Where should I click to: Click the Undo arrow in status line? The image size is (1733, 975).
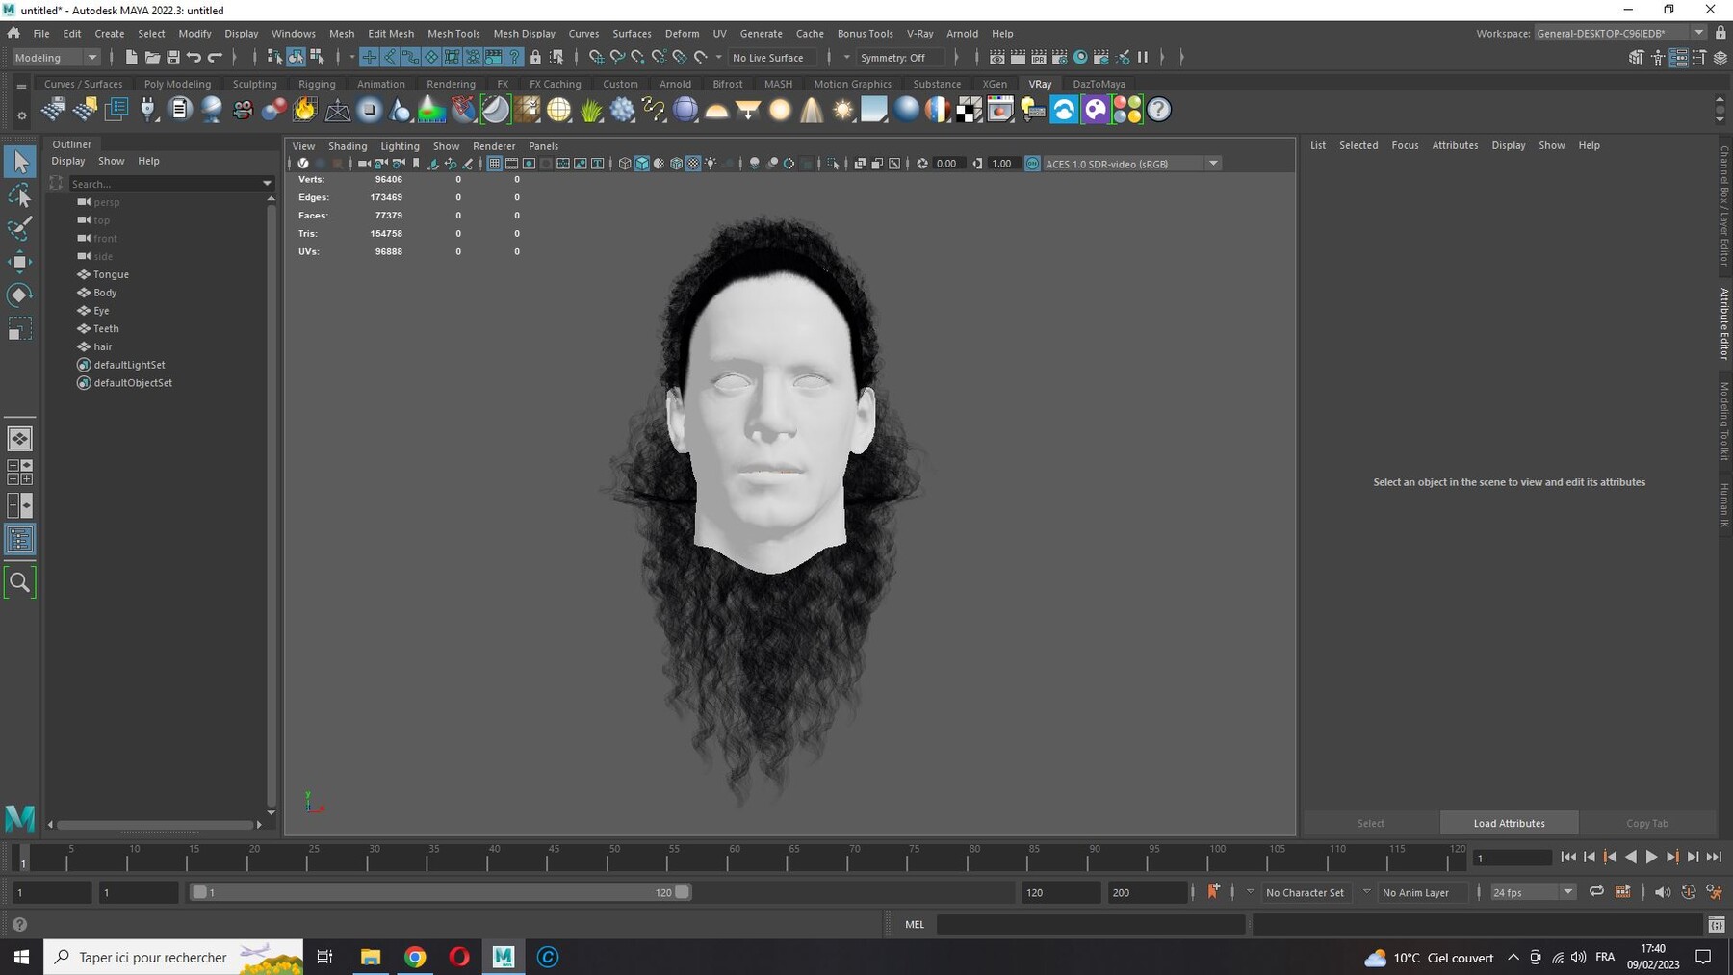[x=194, y=58]
